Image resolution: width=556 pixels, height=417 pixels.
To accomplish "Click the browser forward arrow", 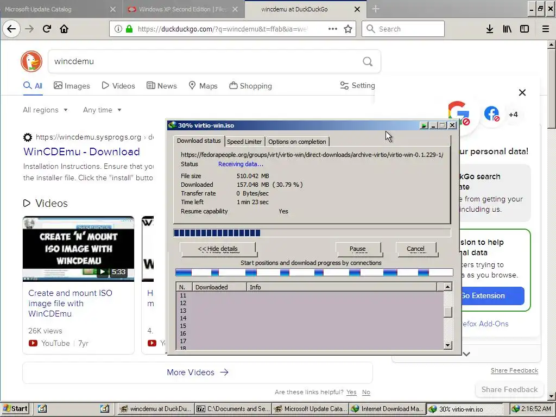I will click(x=29, y=29).
